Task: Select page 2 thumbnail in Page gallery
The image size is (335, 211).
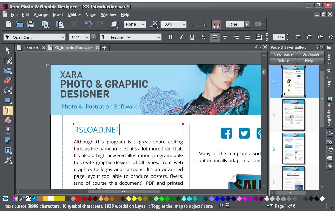Action: [x=294, y=115]
